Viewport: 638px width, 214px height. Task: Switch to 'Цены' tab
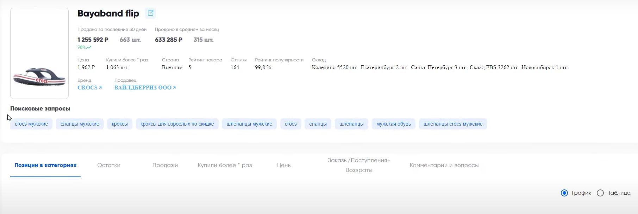point(284,165)
